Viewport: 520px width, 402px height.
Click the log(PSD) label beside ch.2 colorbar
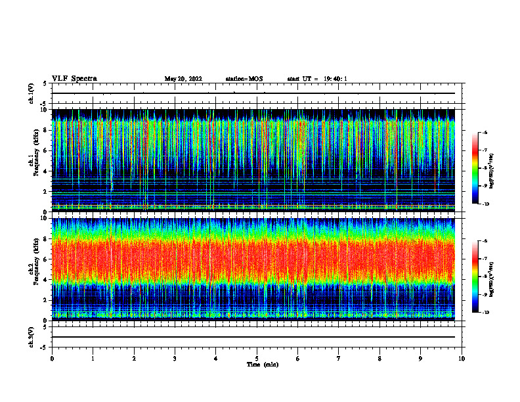point(492,280)
